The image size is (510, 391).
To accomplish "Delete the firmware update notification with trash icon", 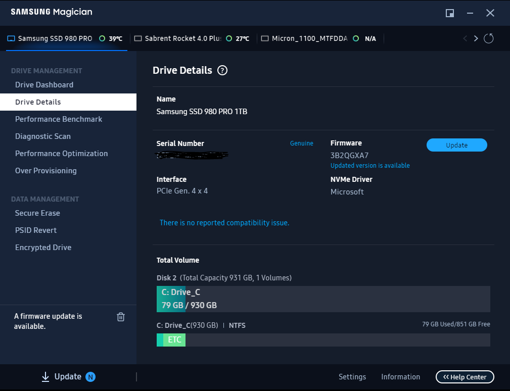I will [x=121, y=317].
